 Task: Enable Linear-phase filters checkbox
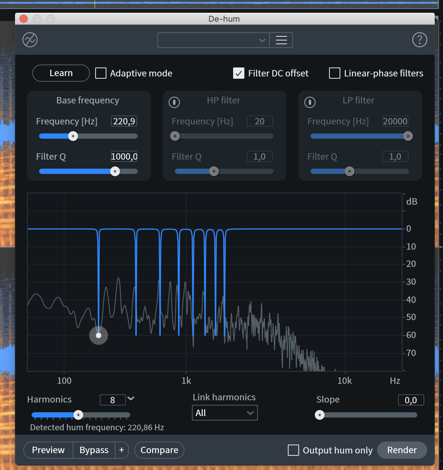tap(335, 73)
